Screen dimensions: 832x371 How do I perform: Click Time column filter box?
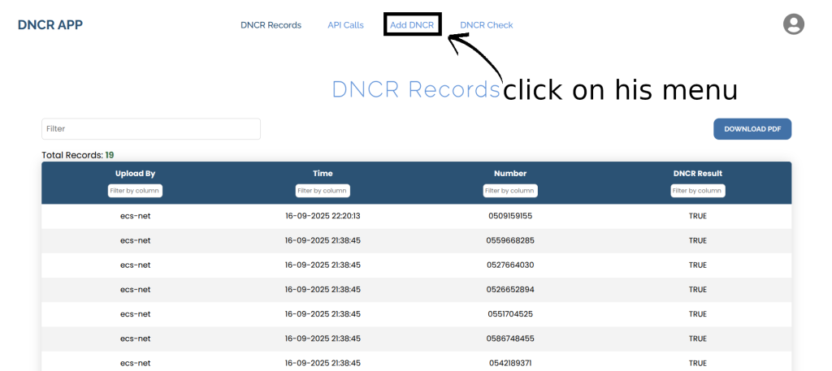(x=323, y=191)
